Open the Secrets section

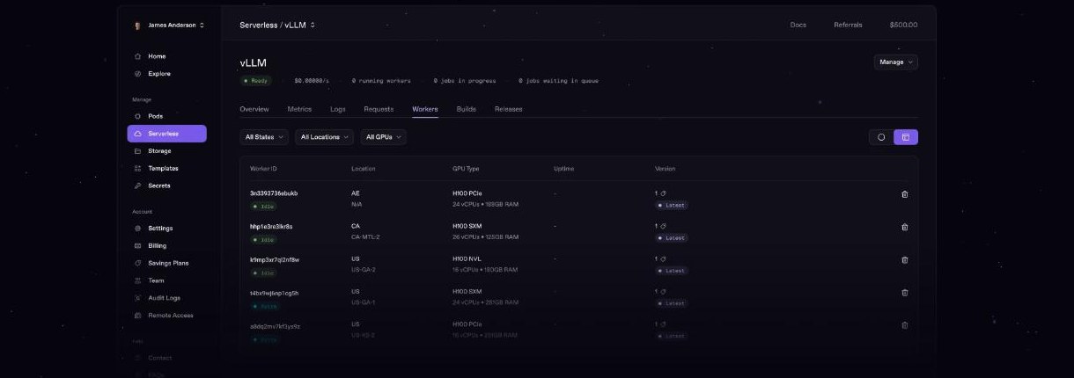[166, 185]
